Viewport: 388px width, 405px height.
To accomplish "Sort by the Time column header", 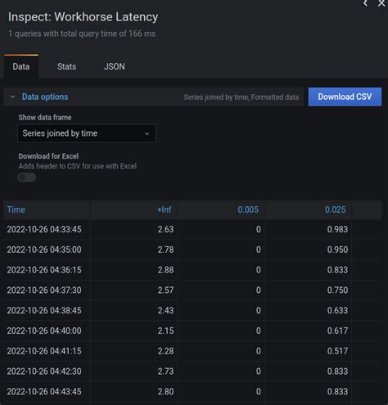I will [x=16, y=209].
